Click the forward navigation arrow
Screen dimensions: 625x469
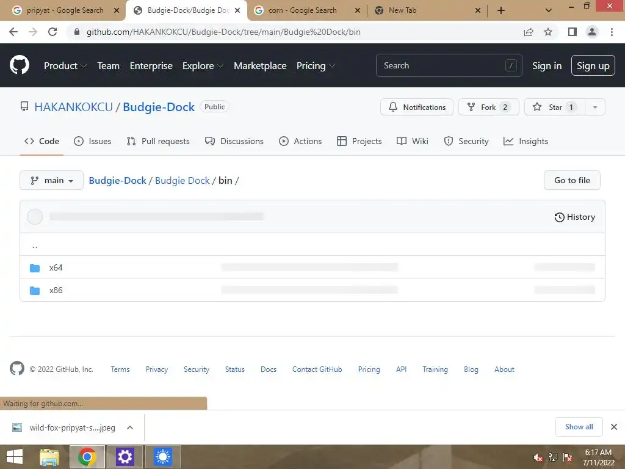pos(33,32)
